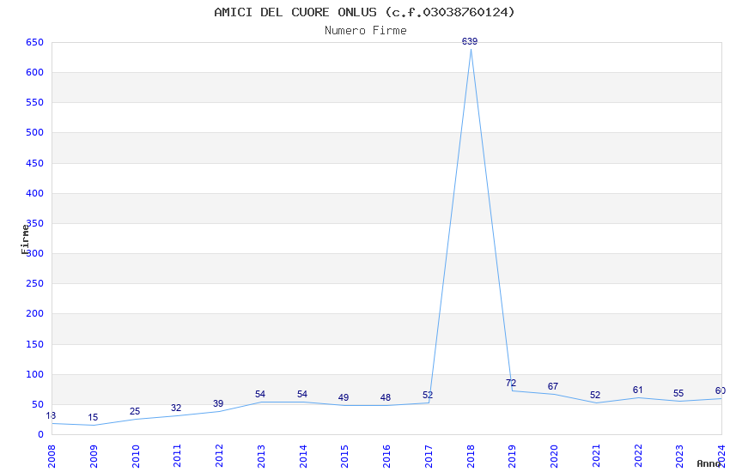
Task: Click the 39 data label for 2012
Action: [218, 403]
